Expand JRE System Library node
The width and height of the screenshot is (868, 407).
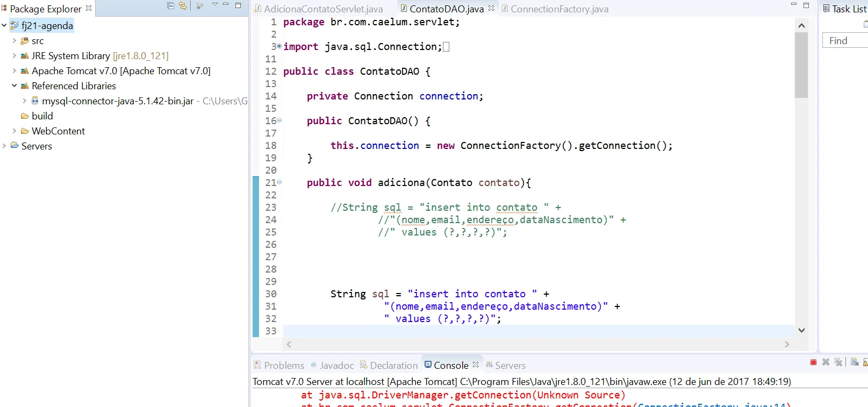tap(15, 55)
